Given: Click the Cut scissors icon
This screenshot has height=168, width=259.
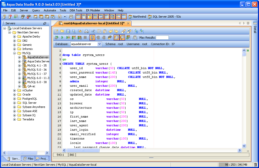Looking at the screenshot, I should 93,31.
